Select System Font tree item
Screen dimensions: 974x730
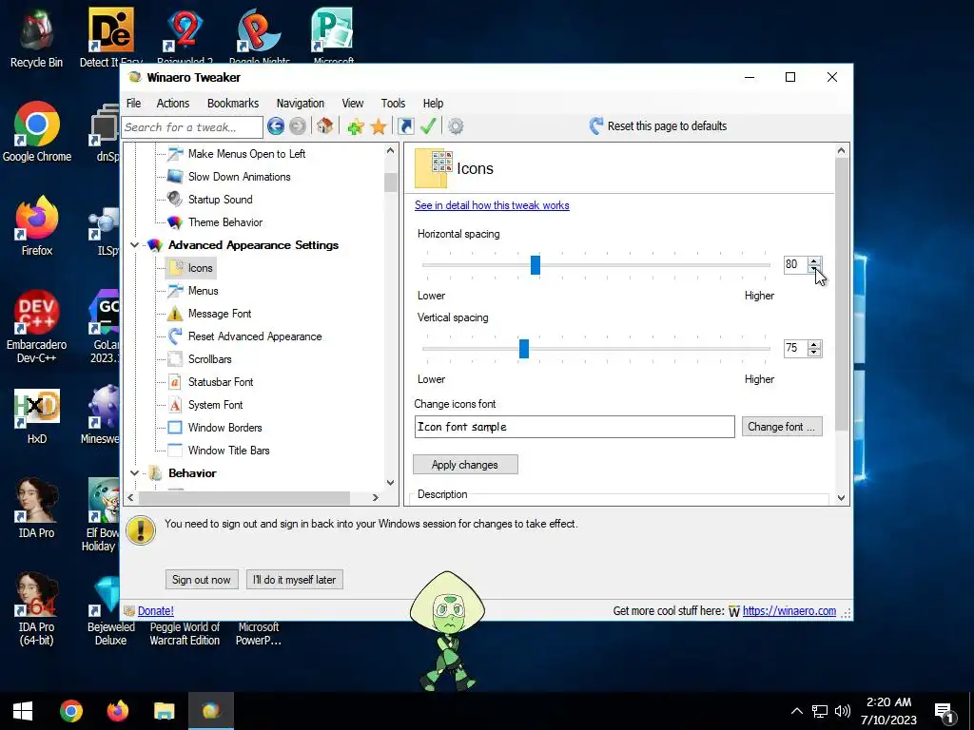pos(215,405)
